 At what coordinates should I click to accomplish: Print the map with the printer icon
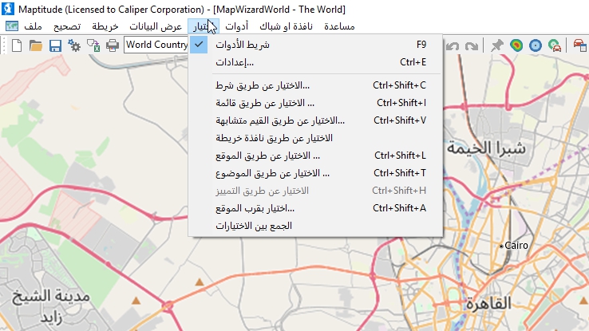(113, 45)
